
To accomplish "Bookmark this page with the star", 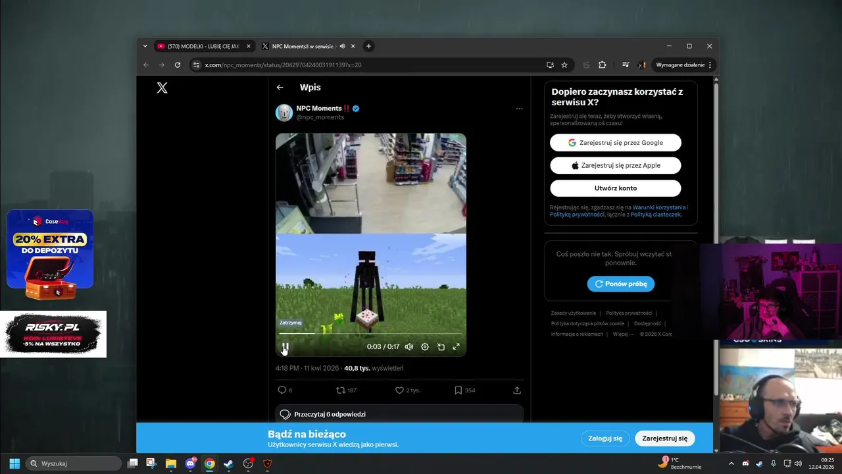I will [x=564, y=65].
